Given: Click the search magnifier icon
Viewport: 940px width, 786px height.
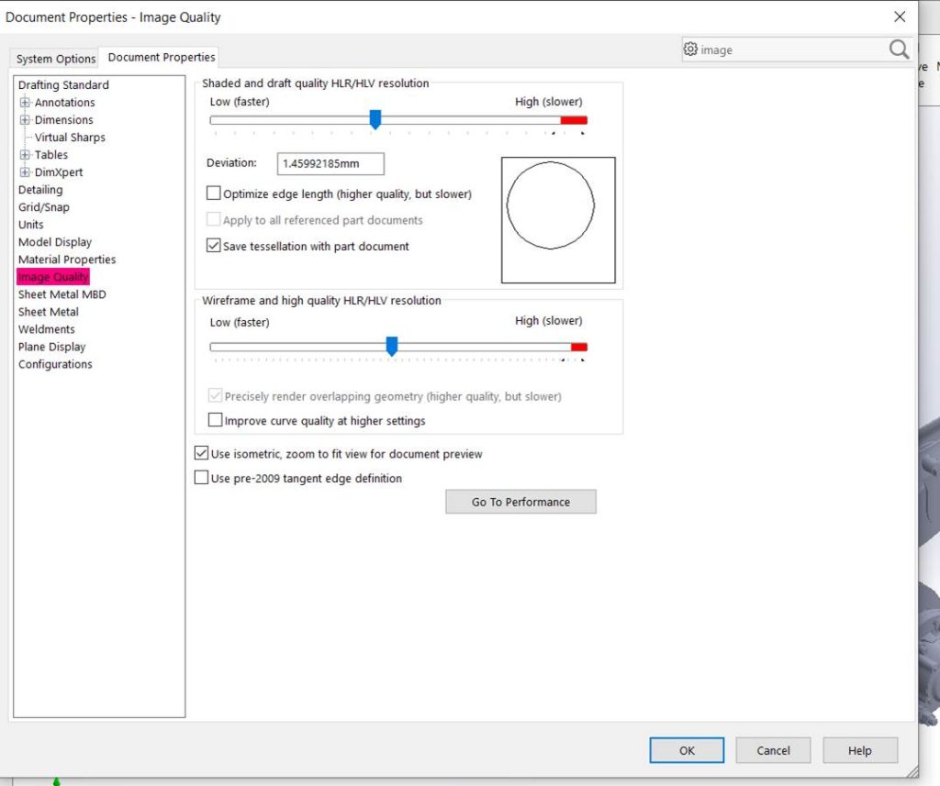Looking at the screenshot, I should (899, 50).
